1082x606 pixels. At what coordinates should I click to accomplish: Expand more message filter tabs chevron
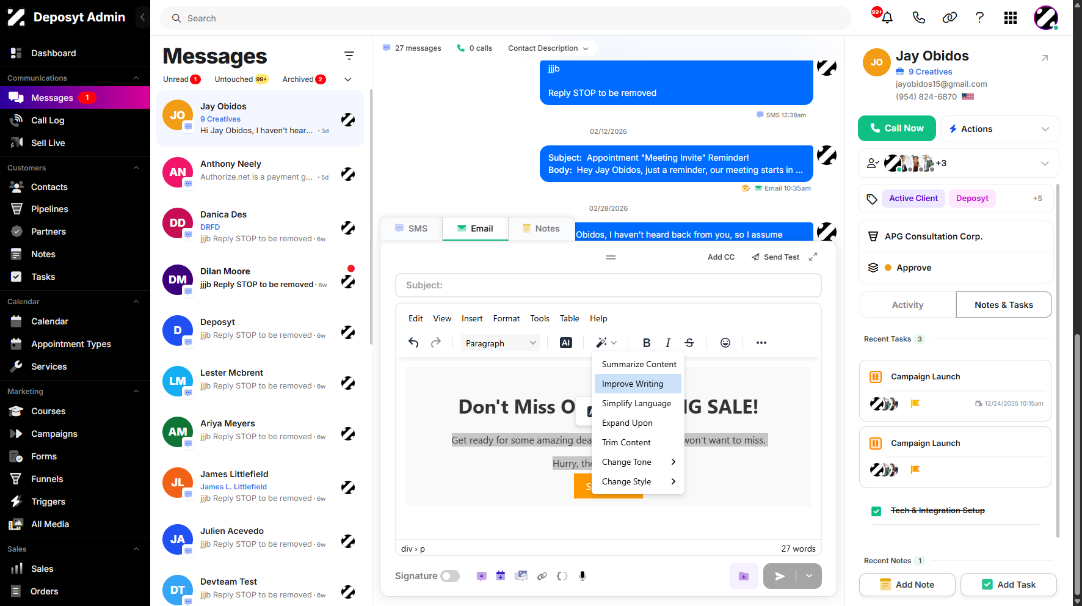tap(348, 79)
